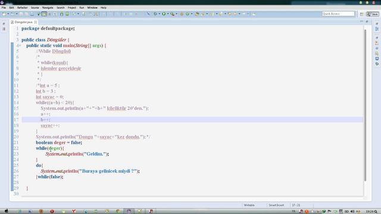Open the Edit menu

(11, 8)
